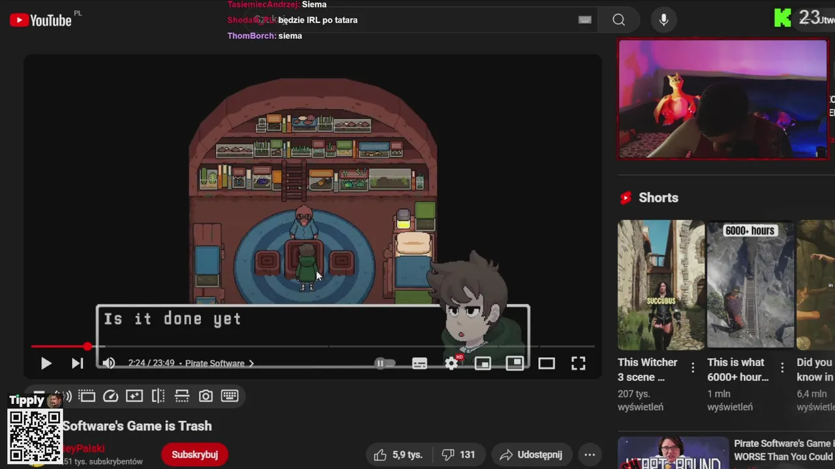Viewport: 835px width, 469px height.
Task: Click the search magnifier button
Action: 618,20
